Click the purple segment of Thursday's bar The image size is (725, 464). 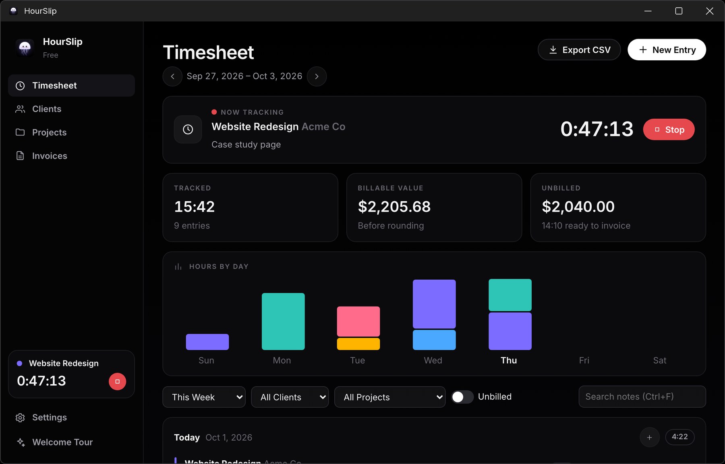tap(510, 331)
